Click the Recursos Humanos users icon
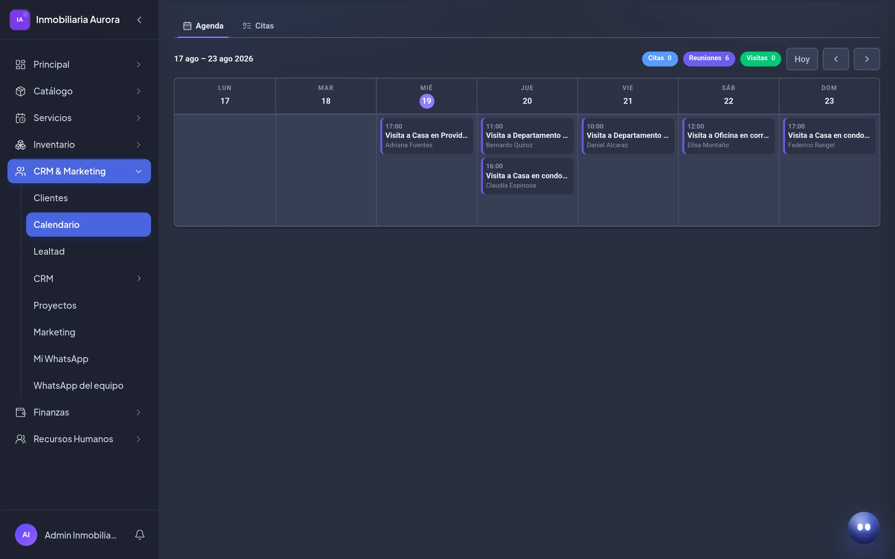The image size is (895, 559). click(x=20, y=439)
